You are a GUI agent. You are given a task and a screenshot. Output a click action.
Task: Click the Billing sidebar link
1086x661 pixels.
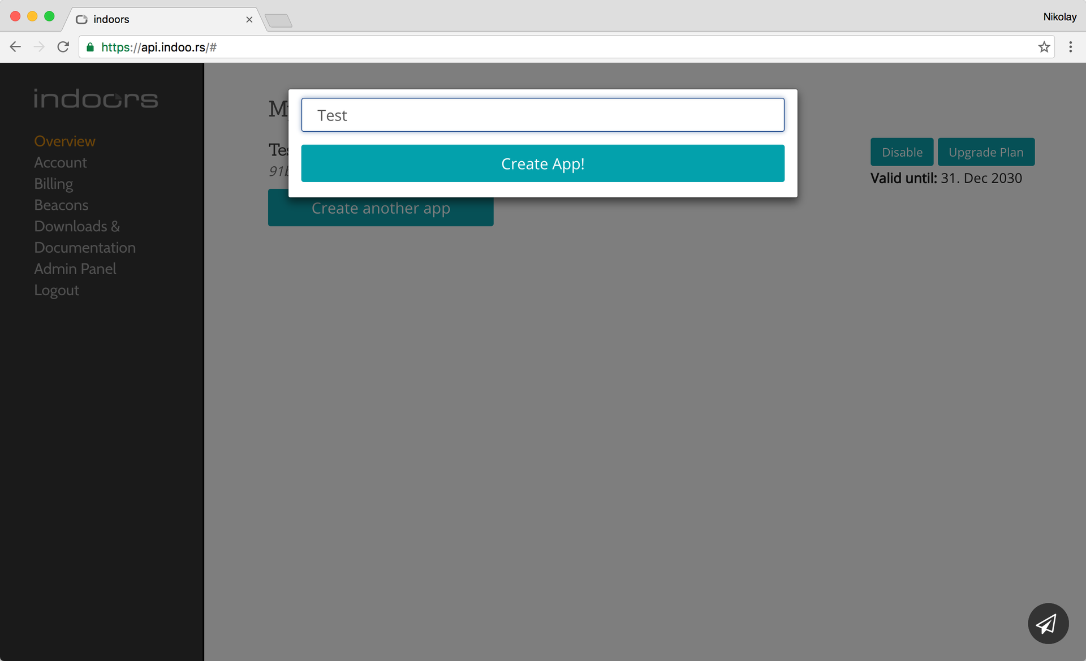click(x=54, y=184)
